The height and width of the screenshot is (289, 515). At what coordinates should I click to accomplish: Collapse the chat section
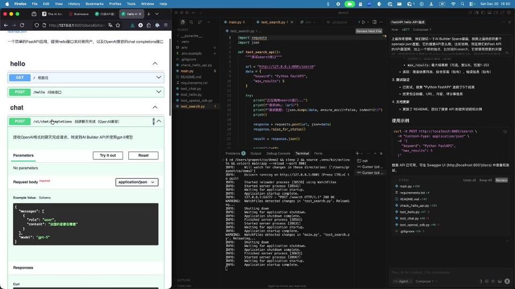click(155, 108)
